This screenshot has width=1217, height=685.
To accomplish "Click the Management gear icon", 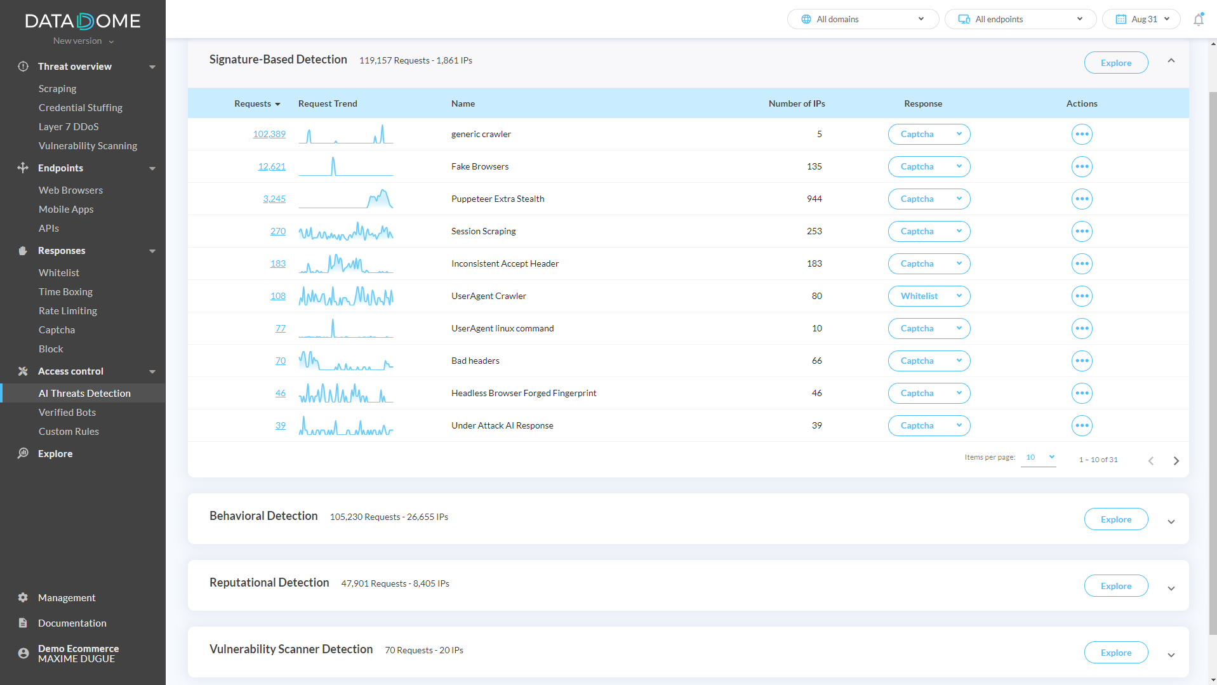I will 23,597.
